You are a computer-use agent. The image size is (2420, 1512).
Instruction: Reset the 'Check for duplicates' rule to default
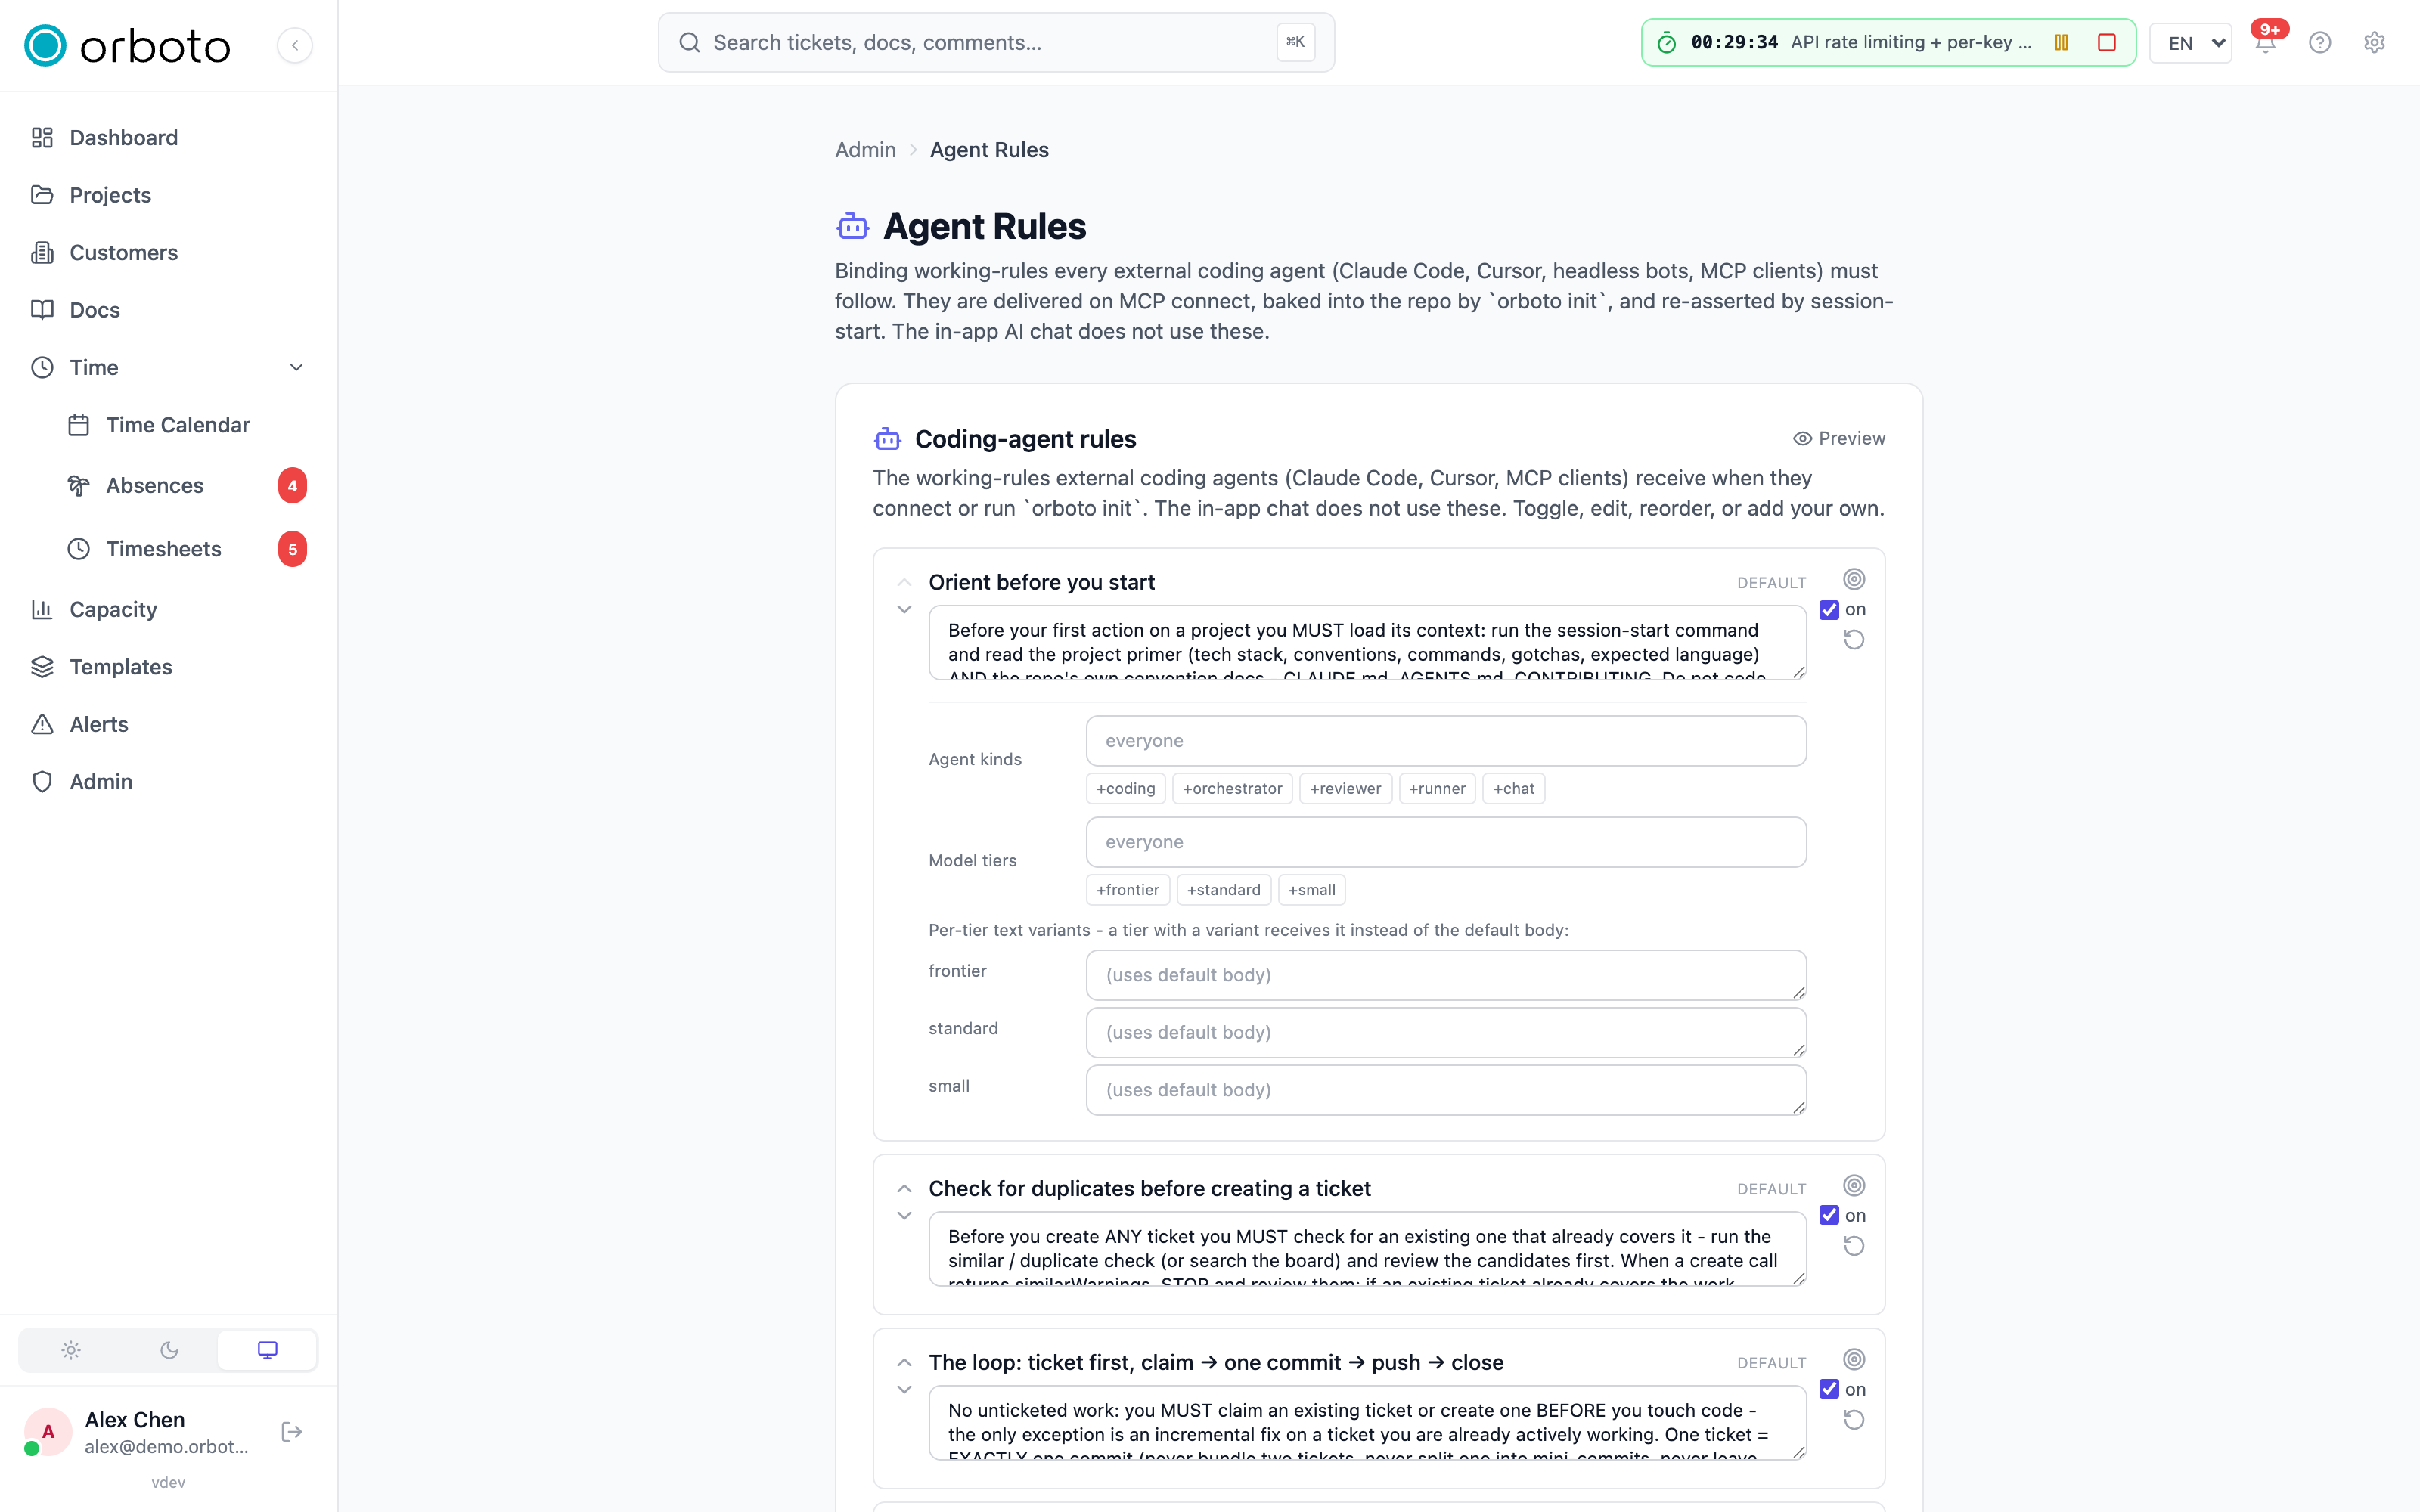(1854, 1246)
